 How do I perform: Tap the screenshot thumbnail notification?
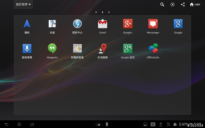[153, 124]
